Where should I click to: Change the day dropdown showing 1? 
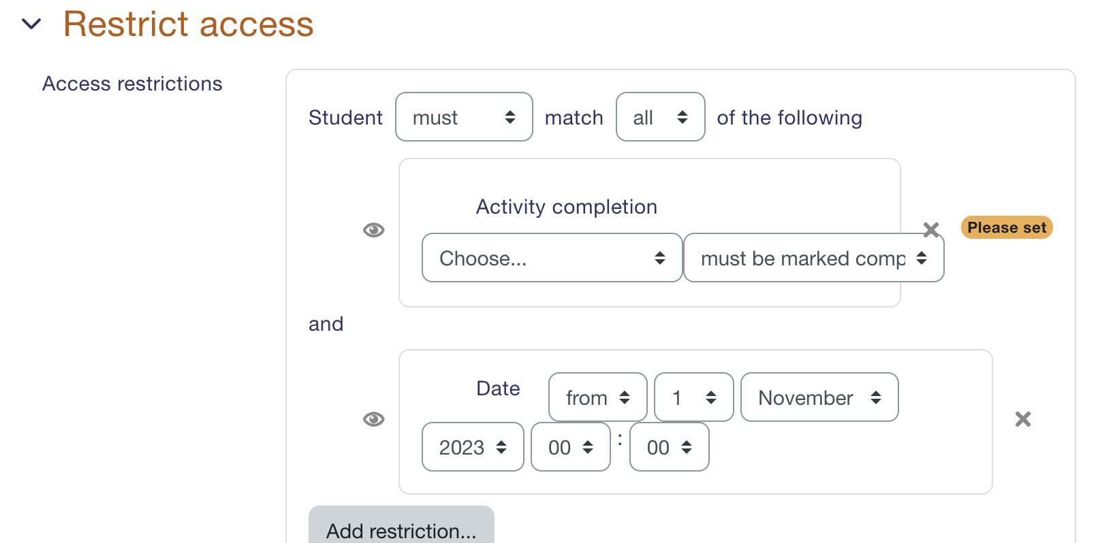(694, 397)
